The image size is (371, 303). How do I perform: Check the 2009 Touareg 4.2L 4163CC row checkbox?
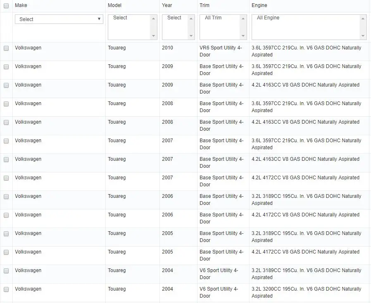click(x=6, y=85)
